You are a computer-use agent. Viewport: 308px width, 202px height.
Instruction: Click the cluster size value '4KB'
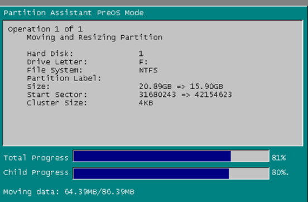(x=146, y=103)
